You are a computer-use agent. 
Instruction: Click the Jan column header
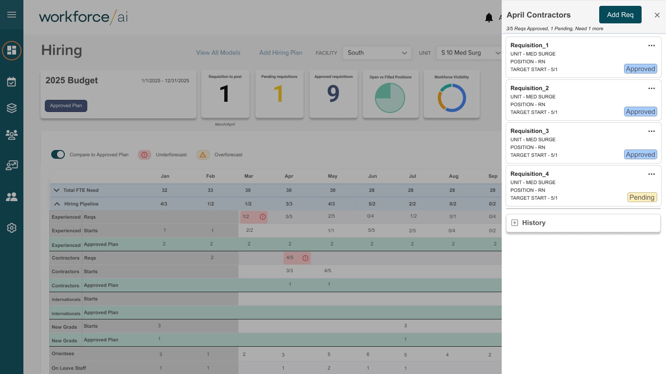165,176
